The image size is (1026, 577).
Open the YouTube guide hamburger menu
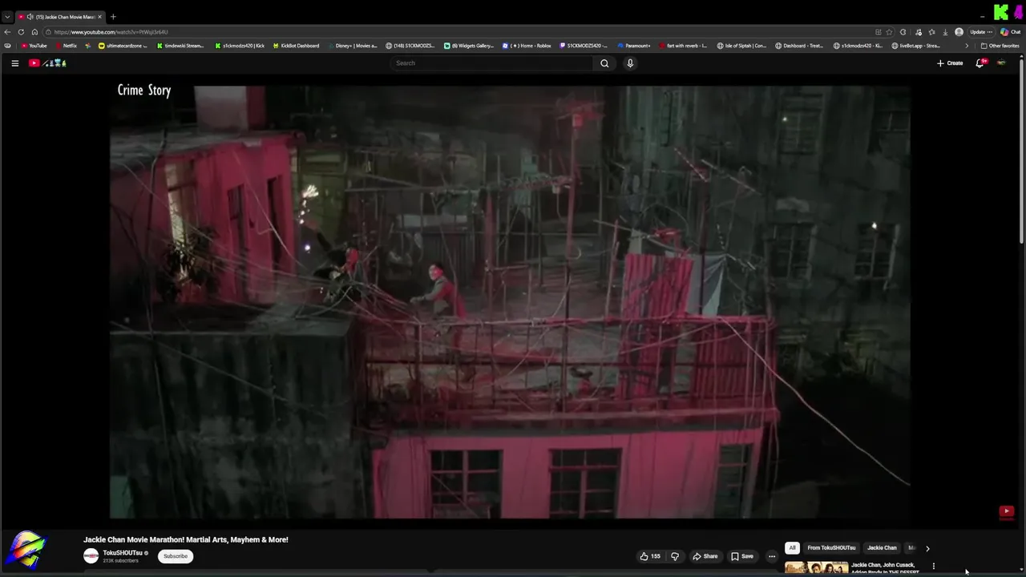point(14,63)
